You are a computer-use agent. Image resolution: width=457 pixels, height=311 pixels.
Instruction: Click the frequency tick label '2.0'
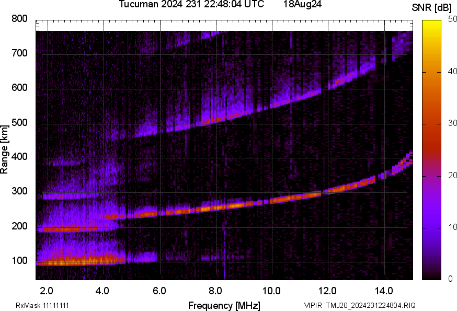click(47, 291)
